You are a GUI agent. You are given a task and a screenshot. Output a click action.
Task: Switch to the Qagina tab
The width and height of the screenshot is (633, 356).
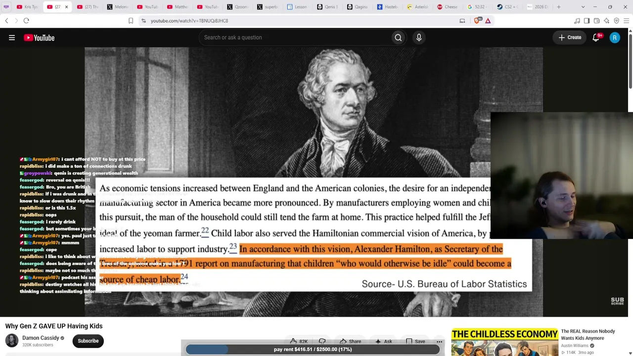(x=357, y=7)
